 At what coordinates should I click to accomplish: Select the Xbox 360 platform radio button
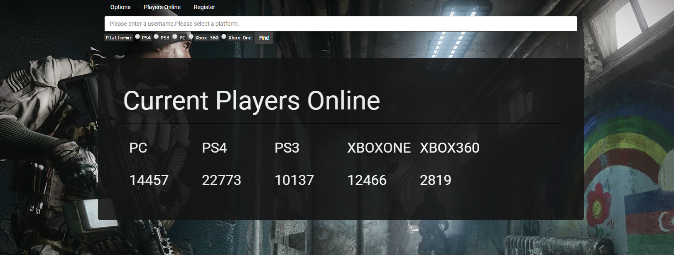191,36
